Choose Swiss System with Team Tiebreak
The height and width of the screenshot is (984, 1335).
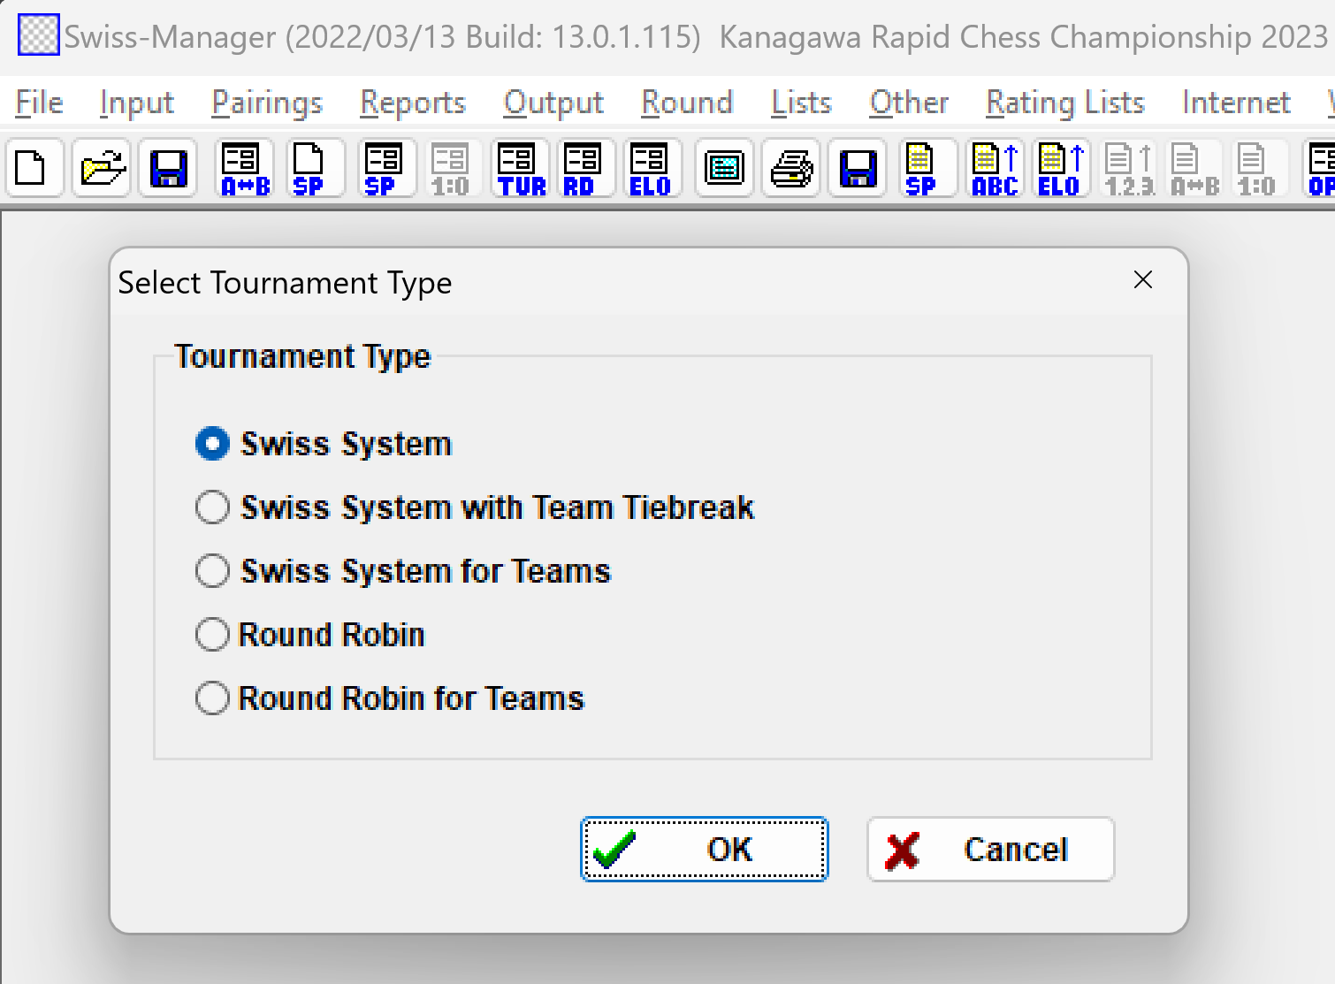click(212, 507)
